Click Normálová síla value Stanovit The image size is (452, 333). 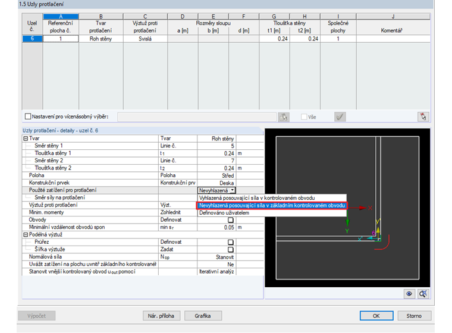click(x=216, y=257)
